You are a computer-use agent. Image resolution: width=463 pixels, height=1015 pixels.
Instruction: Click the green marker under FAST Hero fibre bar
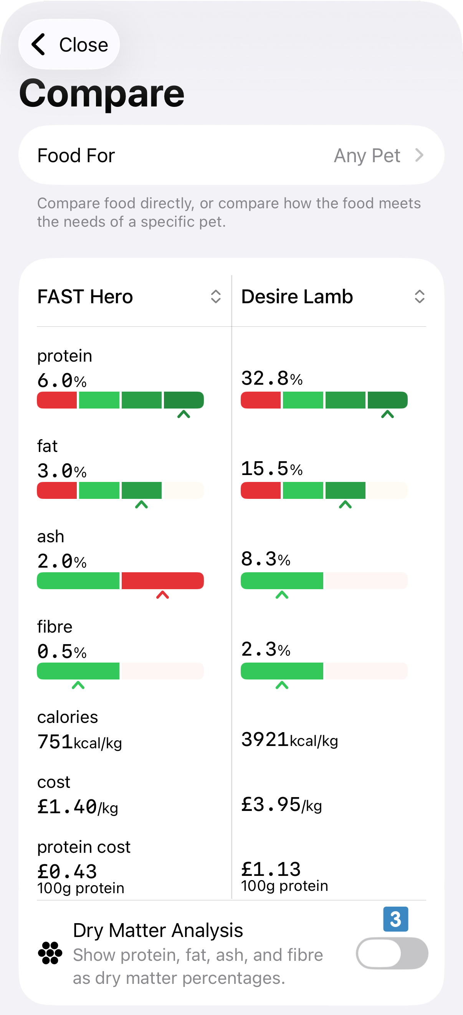pos(78,685)
